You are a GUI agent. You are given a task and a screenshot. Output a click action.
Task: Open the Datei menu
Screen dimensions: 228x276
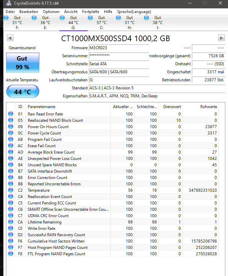click(x=10, y=12)
